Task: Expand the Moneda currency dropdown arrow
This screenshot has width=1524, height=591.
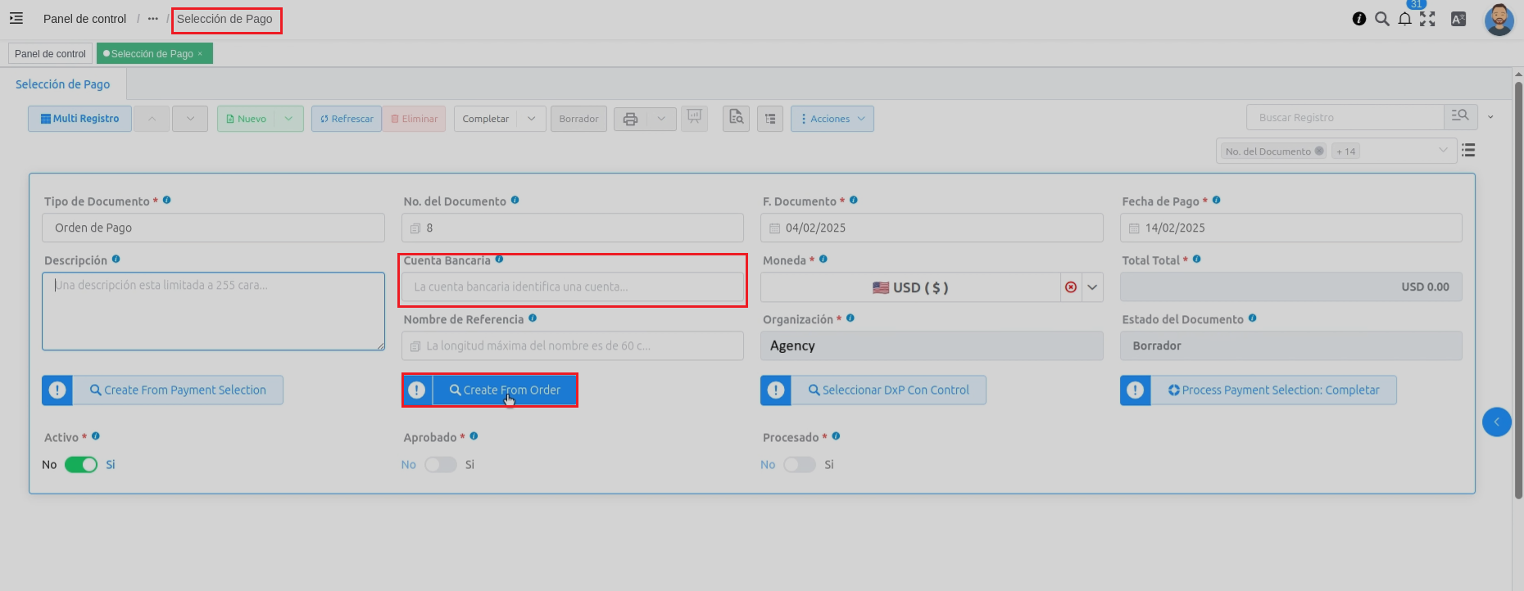Action: point(1092,287)
